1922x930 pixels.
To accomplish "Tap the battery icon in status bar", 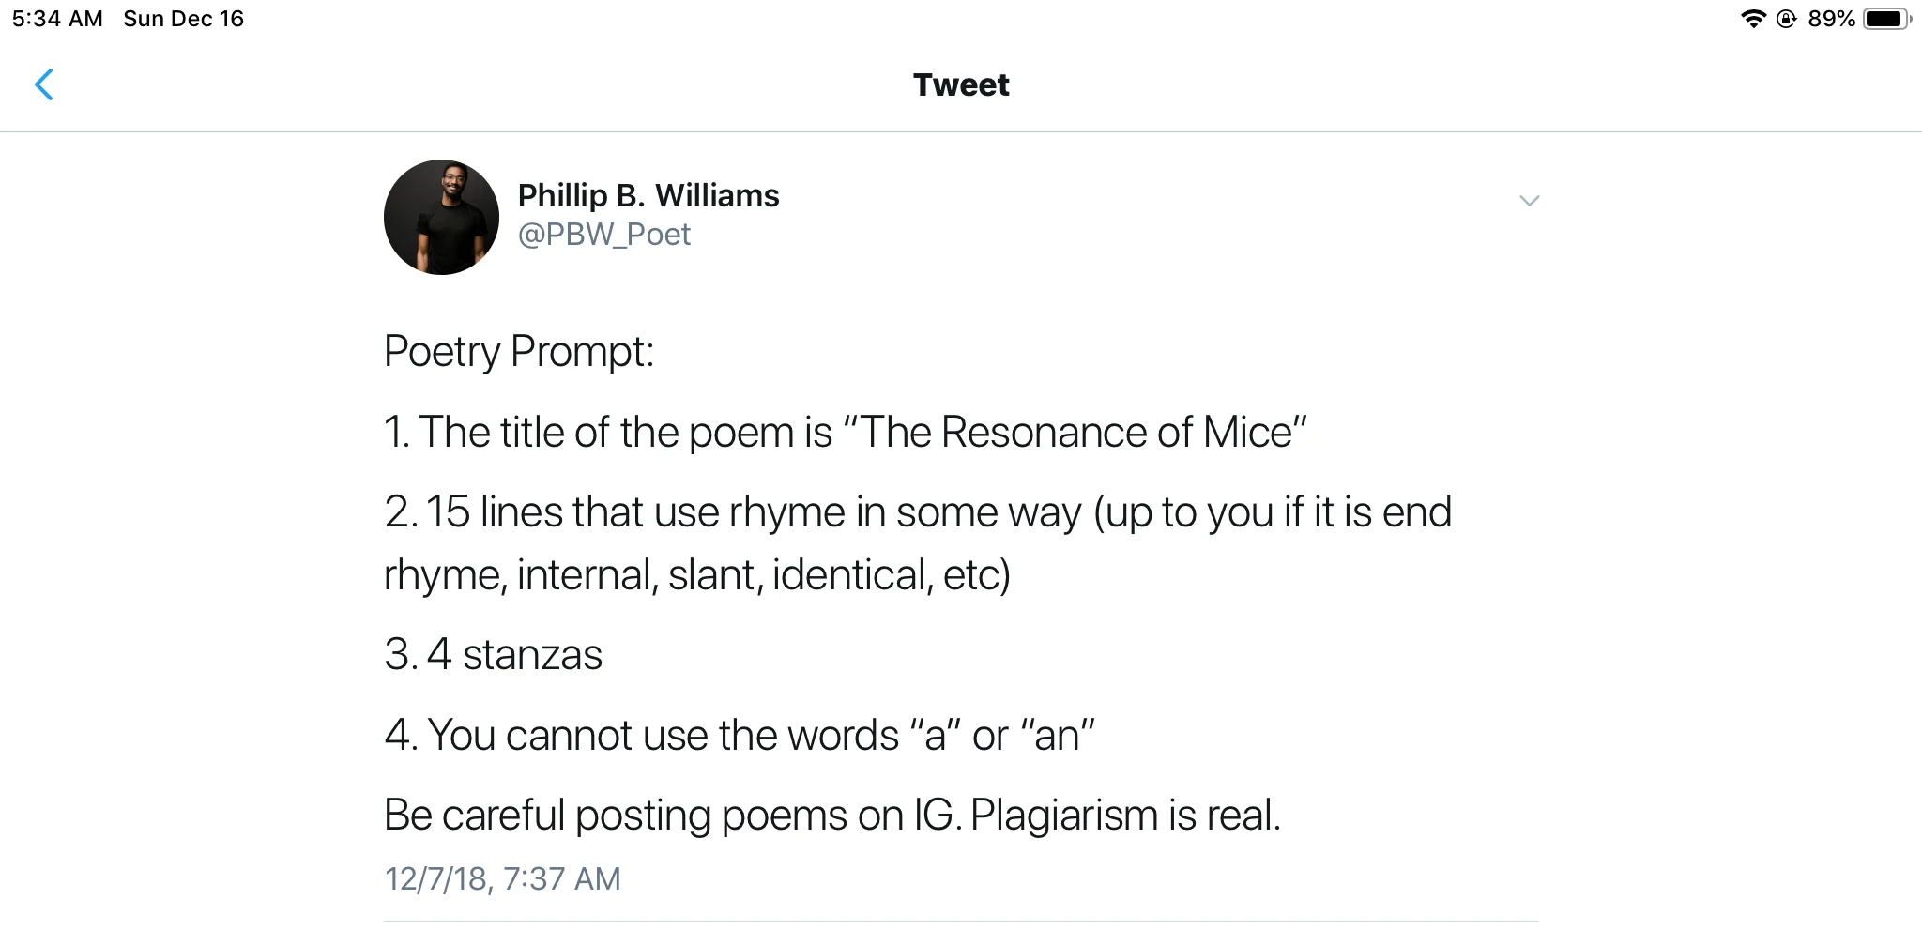I will [1886, 19].
